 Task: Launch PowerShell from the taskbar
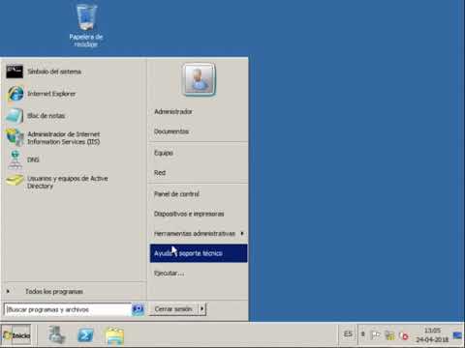[85, 335]
